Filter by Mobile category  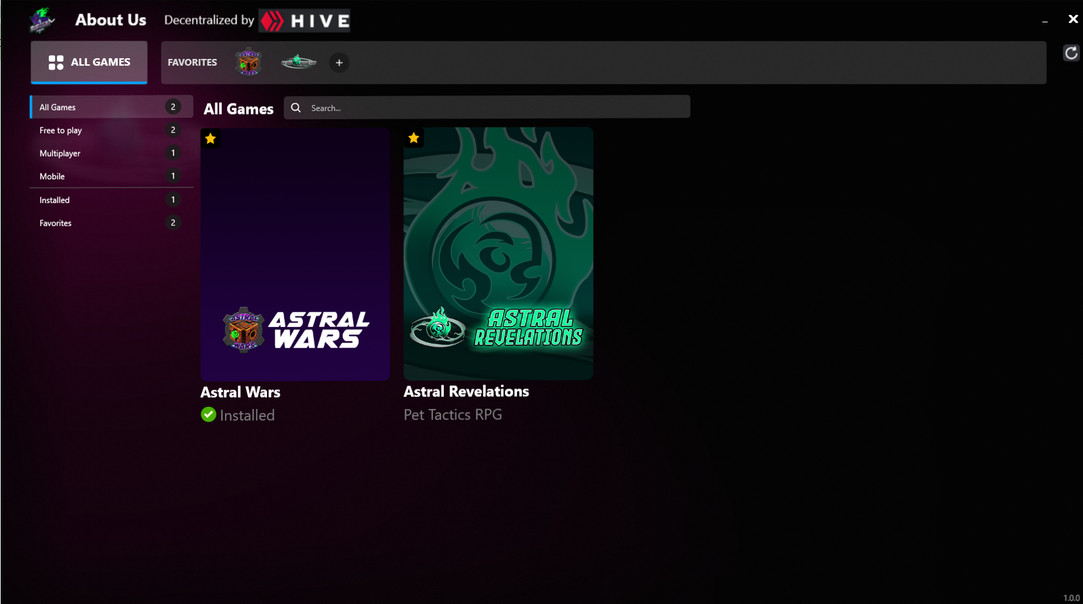112,176
